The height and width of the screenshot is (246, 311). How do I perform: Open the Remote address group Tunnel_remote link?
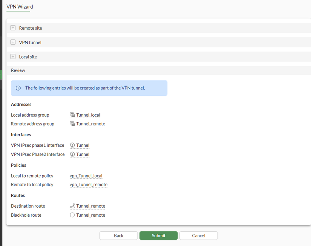tap(90, 124)
